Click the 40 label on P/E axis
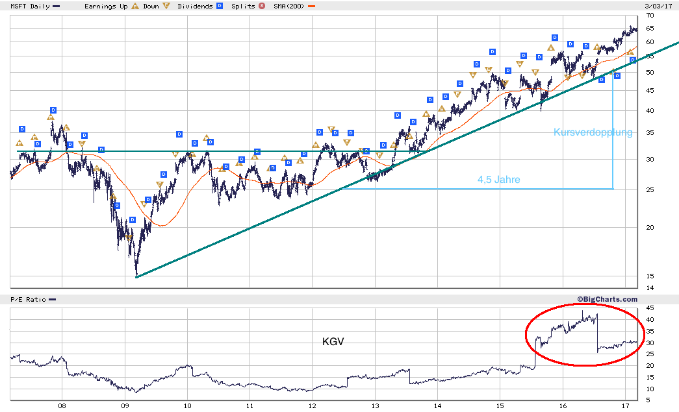679x412 pixels. pos(650,320)
